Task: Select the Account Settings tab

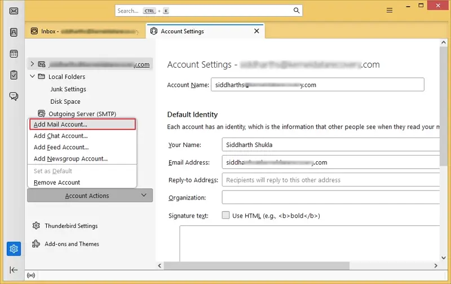Action: tap(205, 31)
